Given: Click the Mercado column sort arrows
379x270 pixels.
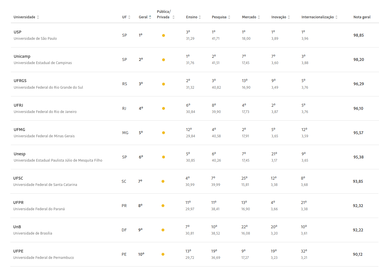Looking at the screenshot, I should tap(259, 17).
